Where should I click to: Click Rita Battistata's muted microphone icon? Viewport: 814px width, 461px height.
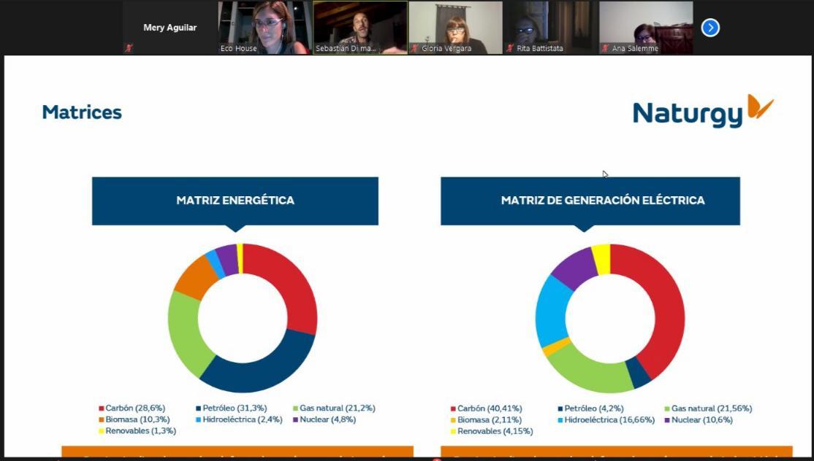tap(510, 48)
